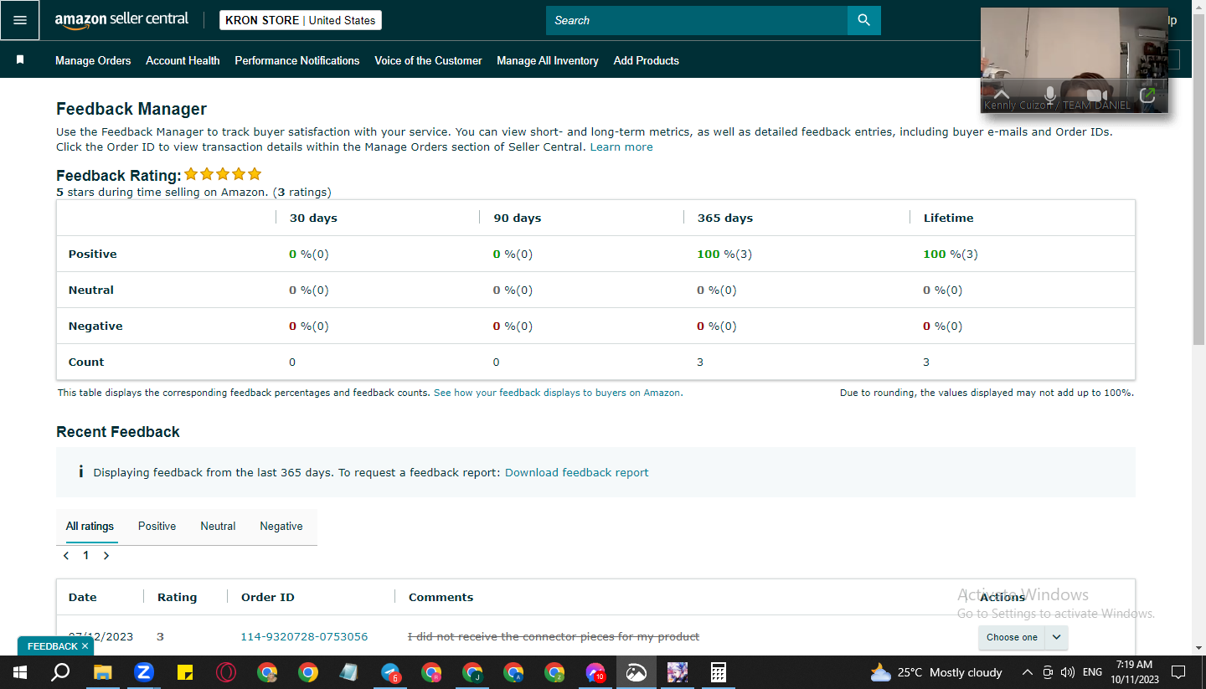Click the 'Recent Feedback' heading
The width and height of the screenshot is (1206, 689).
click(x=118, y=432)
